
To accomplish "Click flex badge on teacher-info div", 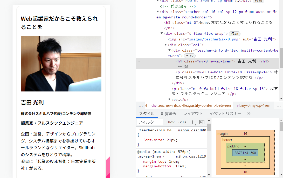I will 190,56.
